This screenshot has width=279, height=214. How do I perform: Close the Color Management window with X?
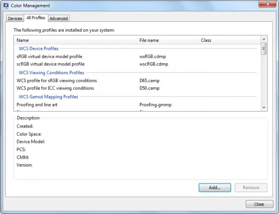click(268, 4)
